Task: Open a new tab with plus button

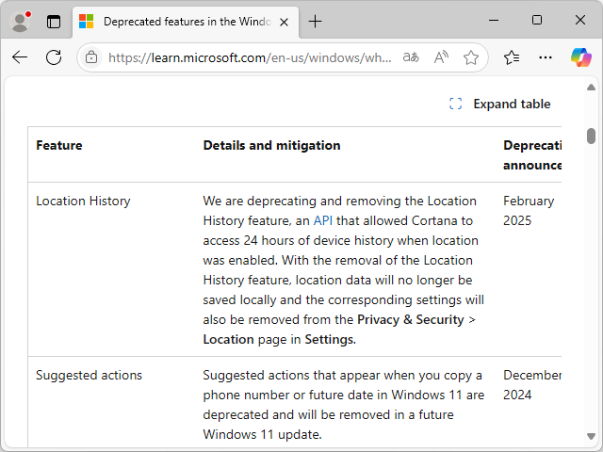Action: 315,22
